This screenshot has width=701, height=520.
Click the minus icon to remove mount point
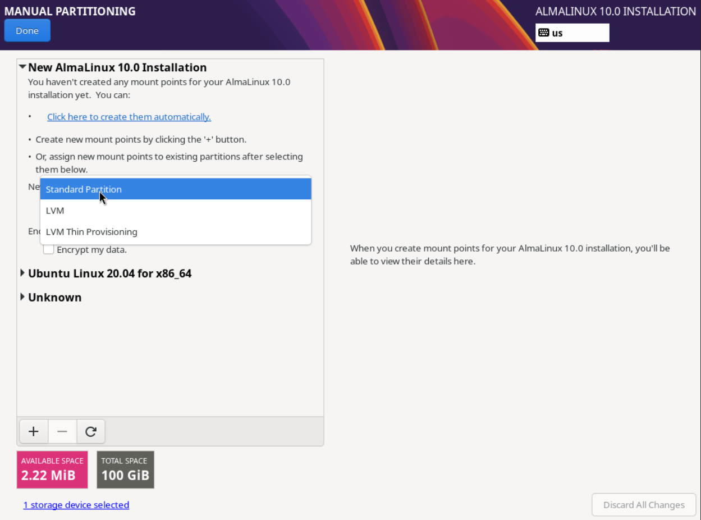coord(62,431)
